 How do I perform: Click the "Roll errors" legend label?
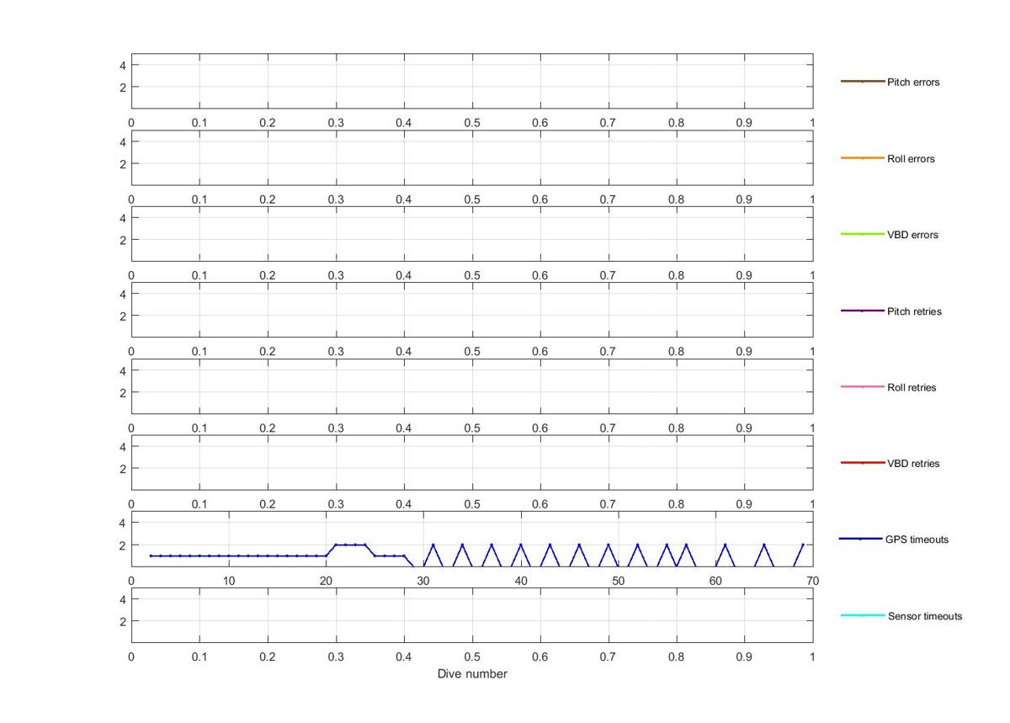(911, 159)
